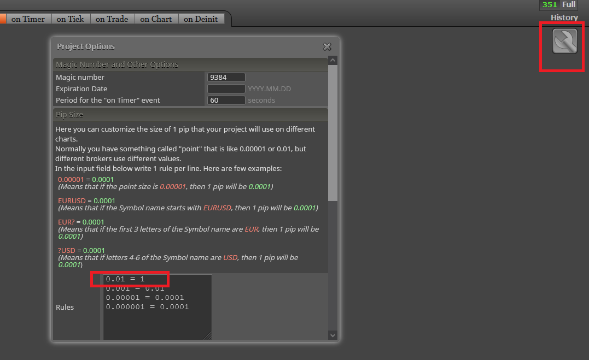Click the scroll down arrow in Project Options
This screenshot has width=589, height=360.
click(x=333, y=335)
